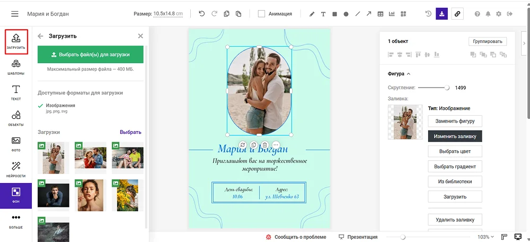Enable the Анимация checkbox
Image resolution: width=530 pixels, height=242 pixels.
tap(261, 14)
